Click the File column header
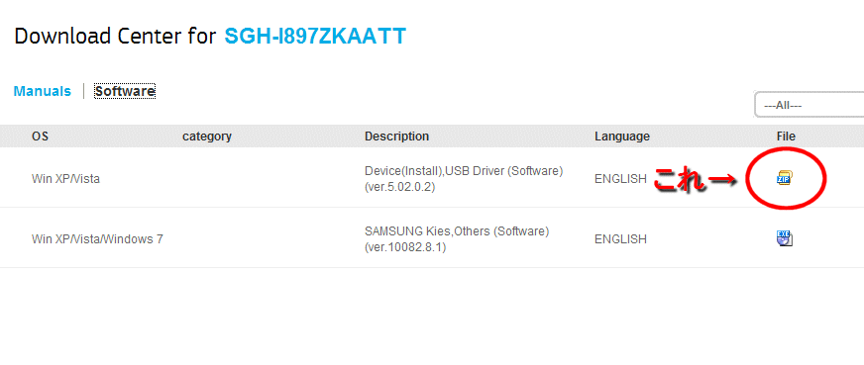864x365 pixels. click(x=786, y=137)
